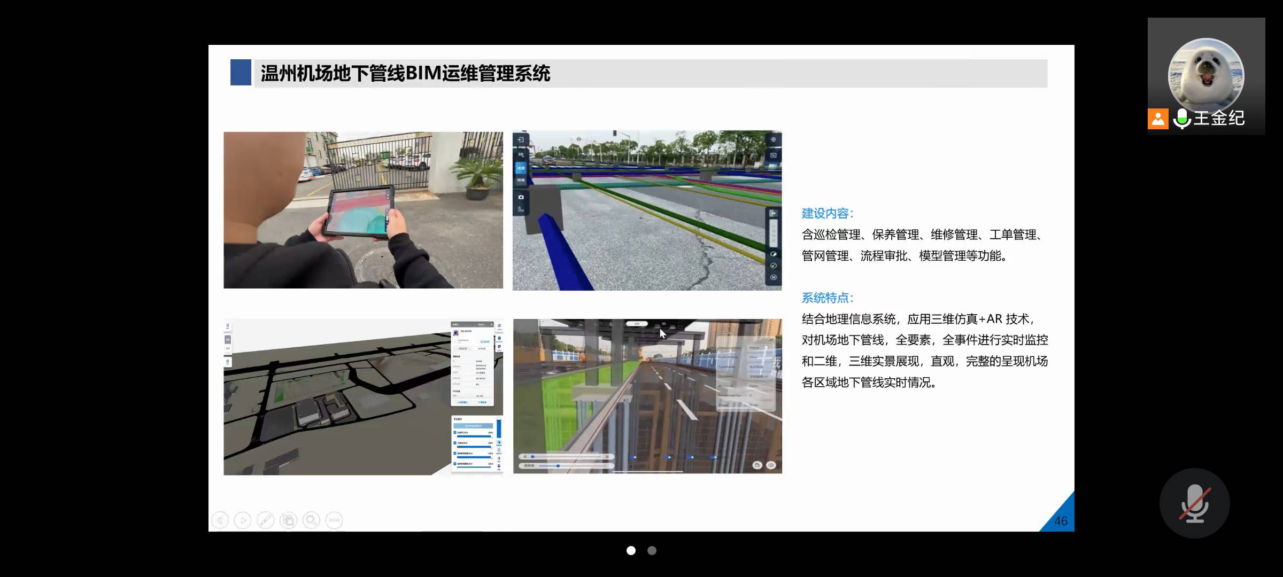
Task: Click next slide arrow in slideshow toolbar
Action: [x=243, y=520]
